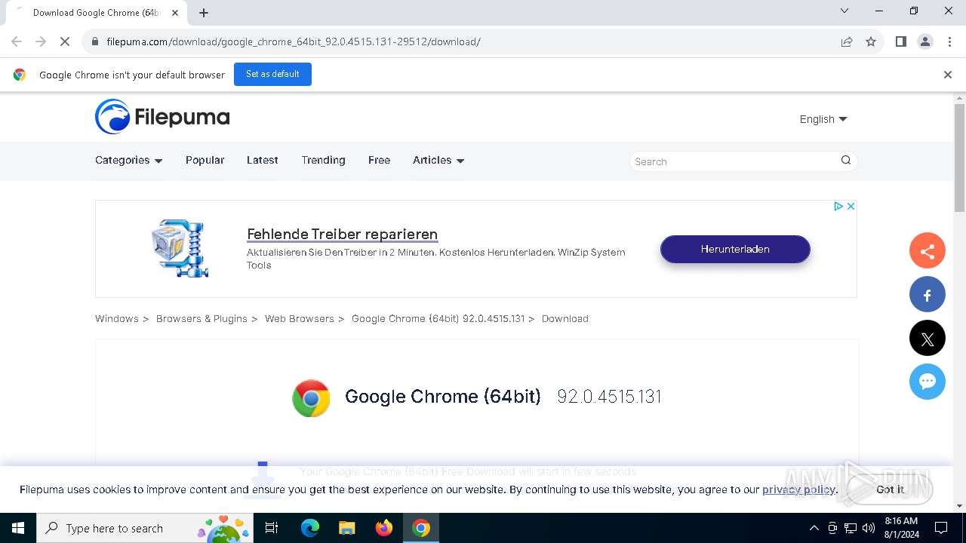Click the search magnifier icon
The height and width of the screenshot is (543, 966).
click(846, 160)
